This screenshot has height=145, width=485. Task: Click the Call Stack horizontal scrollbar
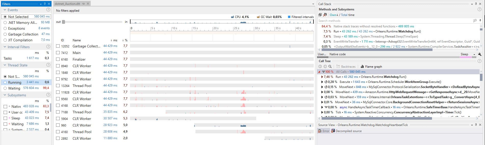coord(377,50)
